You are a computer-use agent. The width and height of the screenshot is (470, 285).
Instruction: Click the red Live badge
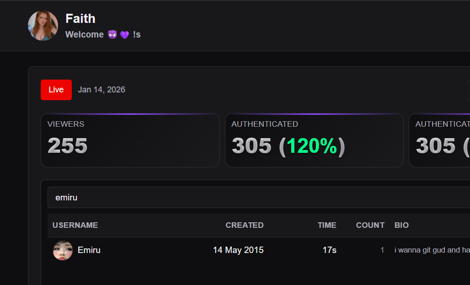56,90
